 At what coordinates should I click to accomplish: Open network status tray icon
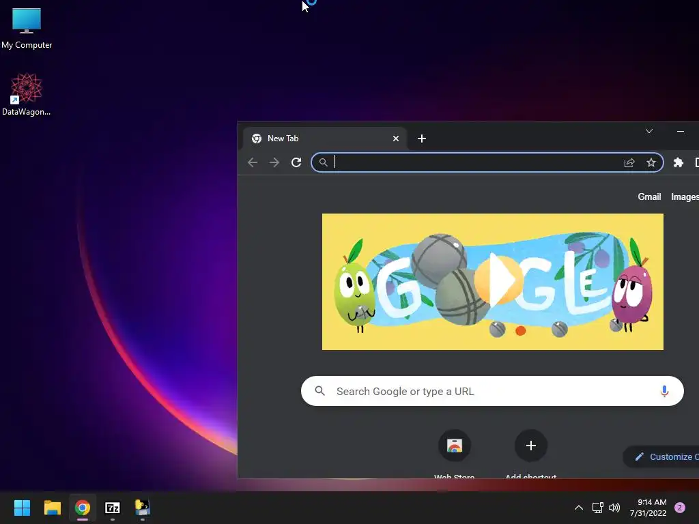[x=597, y=508]
